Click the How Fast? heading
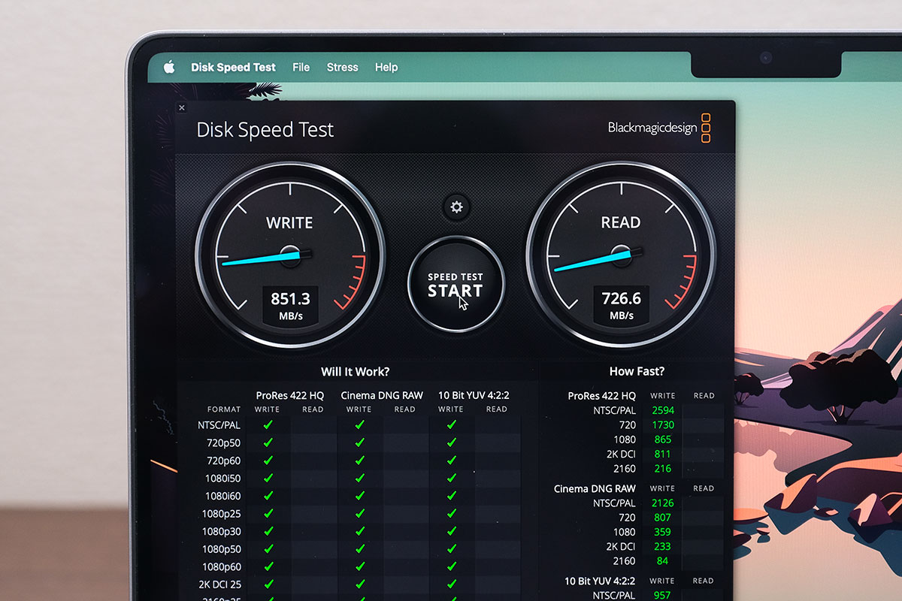Viewport: 902px width, 601px height. [x=637, y=371]
